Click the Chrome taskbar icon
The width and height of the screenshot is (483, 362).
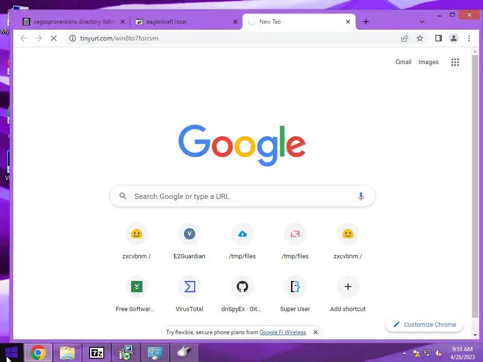(38, 353)
